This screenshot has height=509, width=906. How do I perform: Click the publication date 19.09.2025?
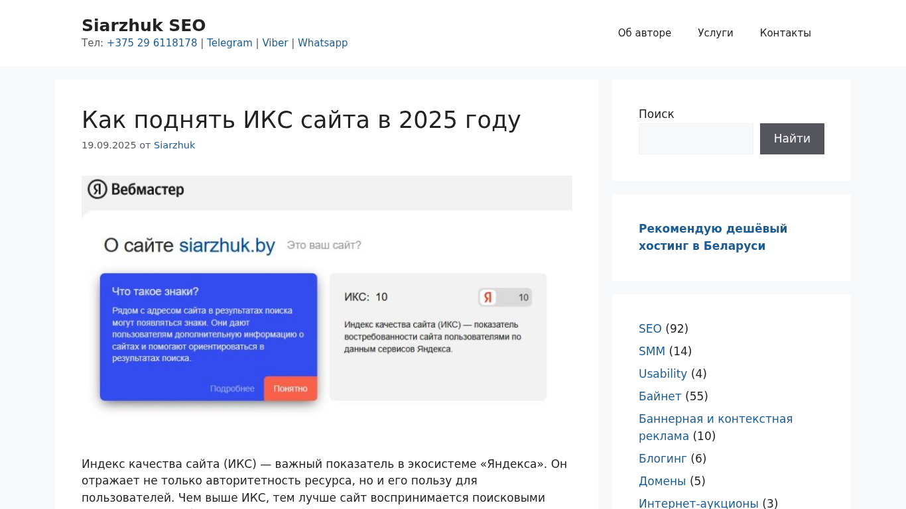pyautogui.click(x=109, y=145)
